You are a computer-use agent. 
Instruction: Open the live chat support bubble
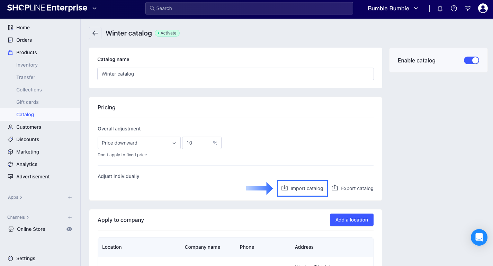pyautogui.click(x=479, y=237)
